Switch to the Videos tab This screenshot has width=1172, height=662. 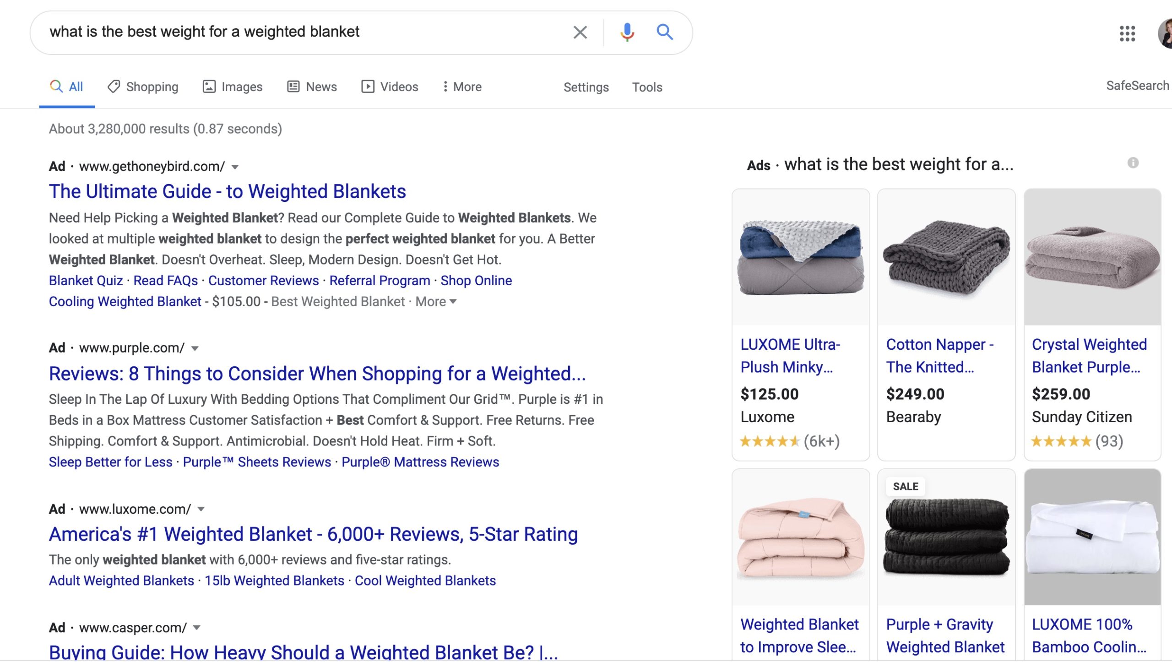point(390,87)
